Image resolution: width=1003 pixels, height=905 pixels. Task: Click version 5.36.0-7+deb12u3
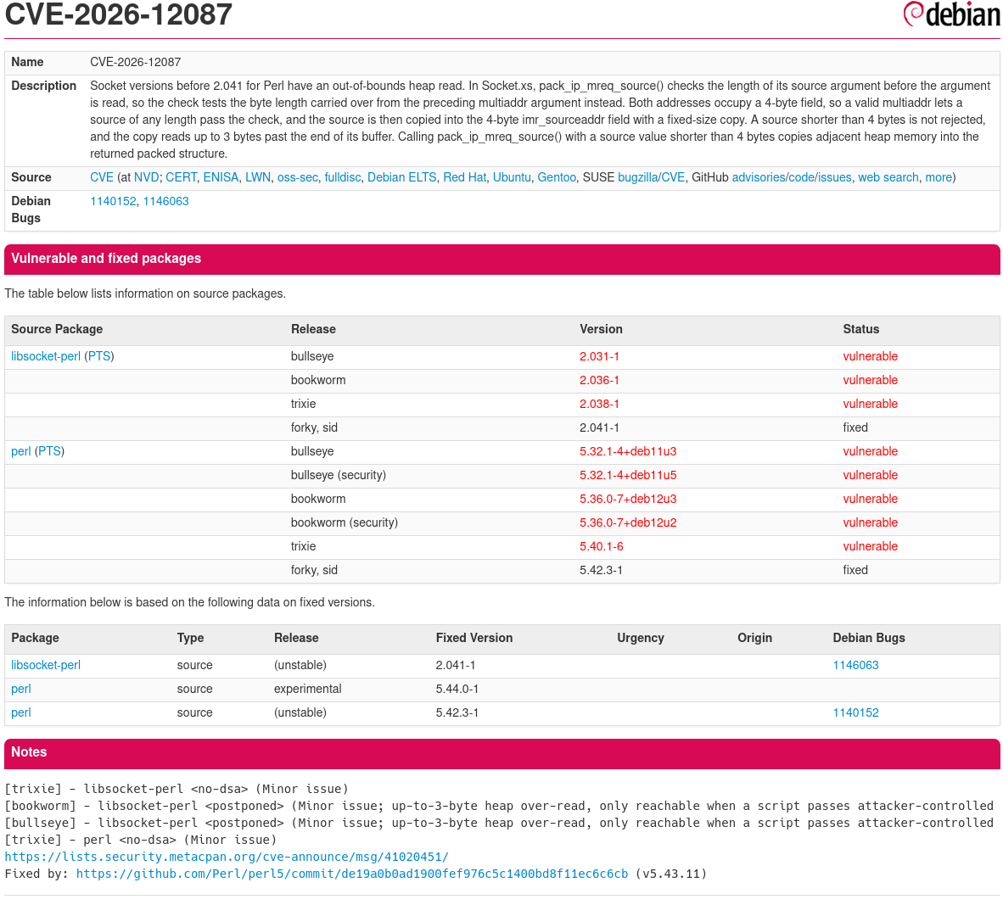pos(628,499)
